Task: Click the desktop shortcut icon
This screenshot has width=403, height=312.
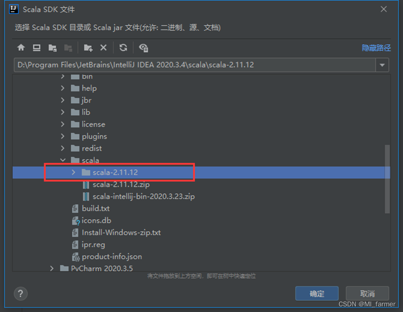Action: click(37, 47)
